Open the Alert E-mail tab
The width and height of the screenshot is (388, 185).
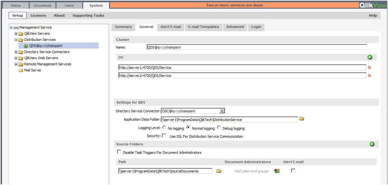pyautogui.click(x=171, y=27)
